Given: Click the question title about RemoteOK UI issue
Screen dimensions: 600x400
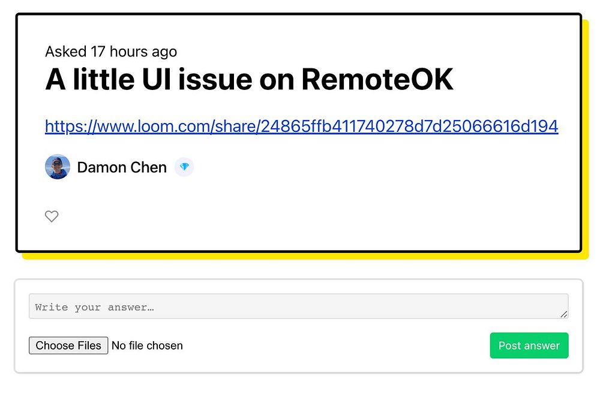Looking at the screenshot, I should (249, 80).
